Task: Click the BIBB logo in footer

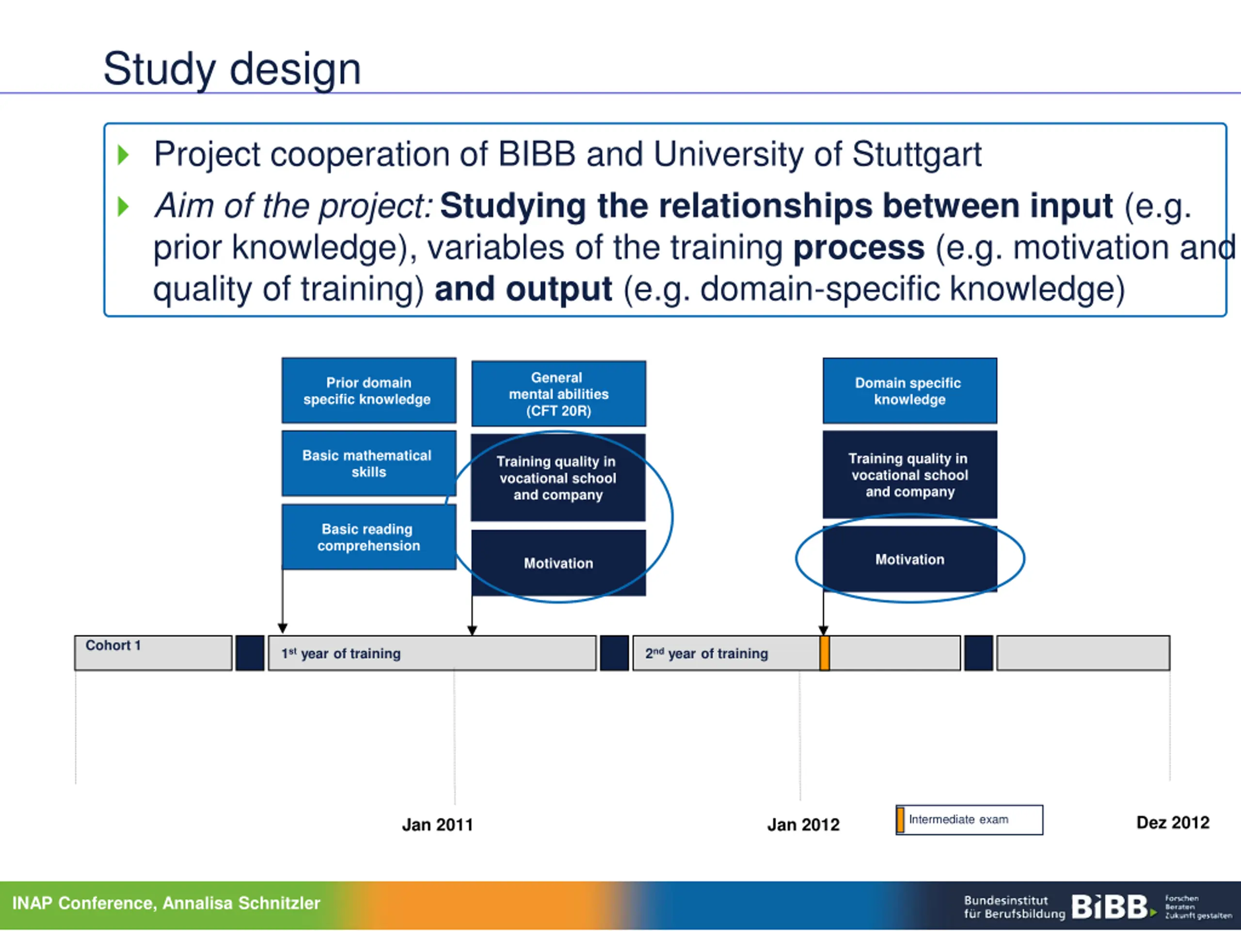Action: [1114, 907]
